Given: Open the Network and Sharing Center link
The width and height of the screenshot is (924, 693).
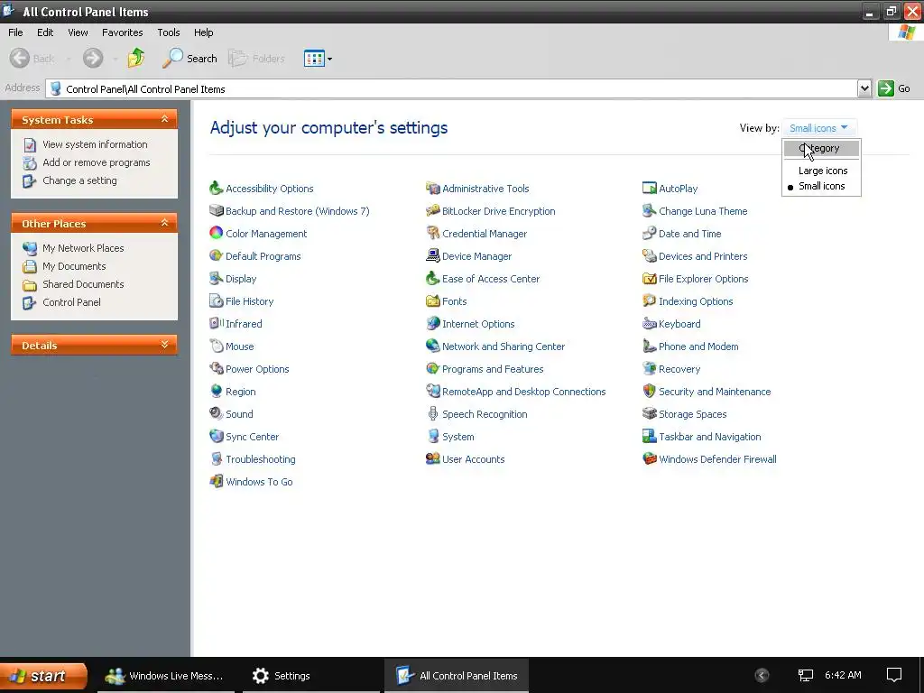Looking at the screenshot, I should (x=504, y=346).
